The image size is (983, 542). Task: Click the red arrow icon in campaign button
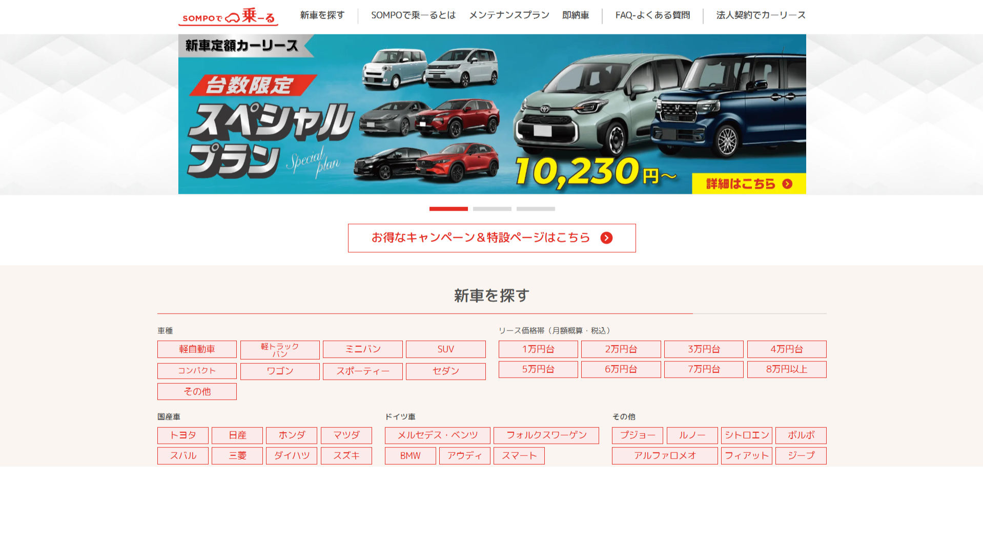(606, 238)
